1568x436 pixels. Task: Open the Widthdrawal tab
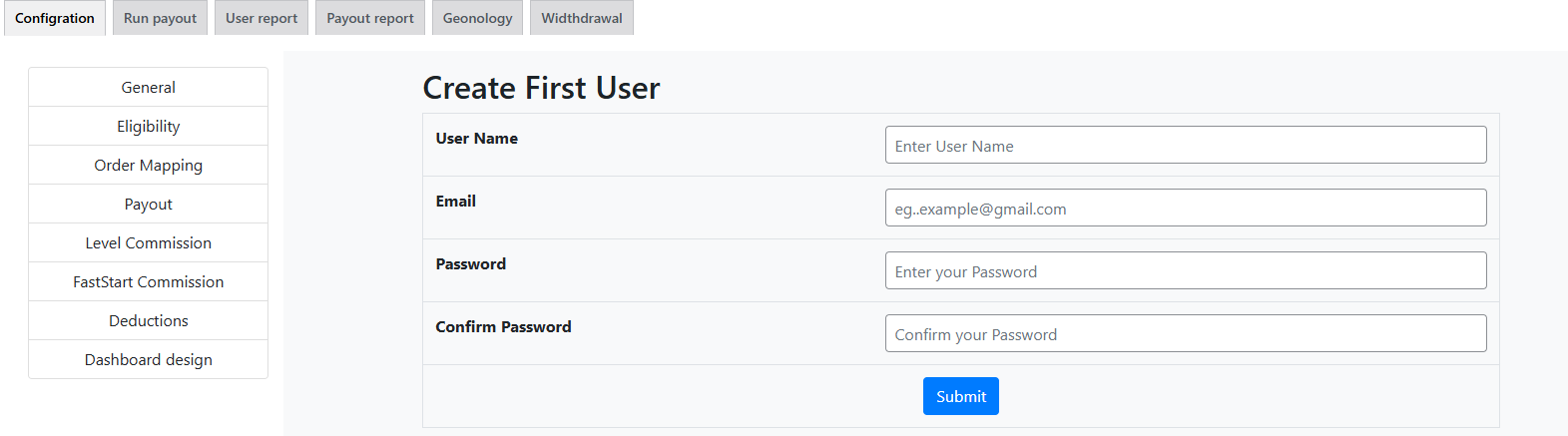click(x=582, y=18)
